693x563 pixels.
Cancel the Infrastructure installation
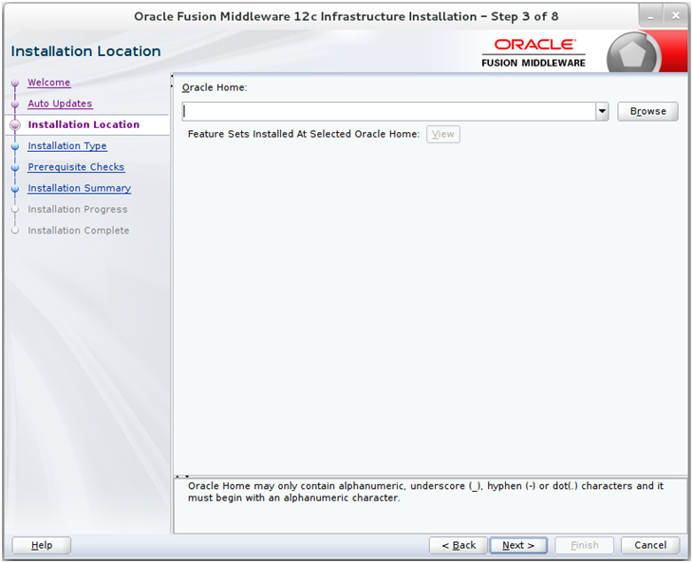650,545
